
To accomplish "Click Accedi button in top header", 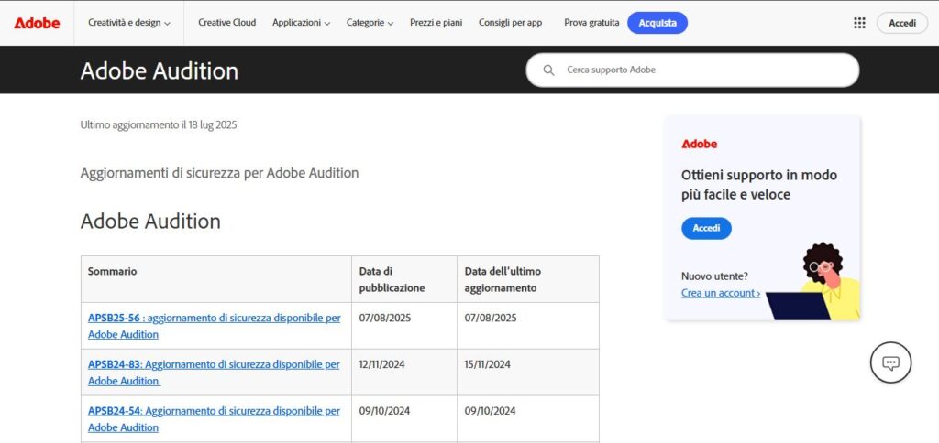I will pos(902,23).
